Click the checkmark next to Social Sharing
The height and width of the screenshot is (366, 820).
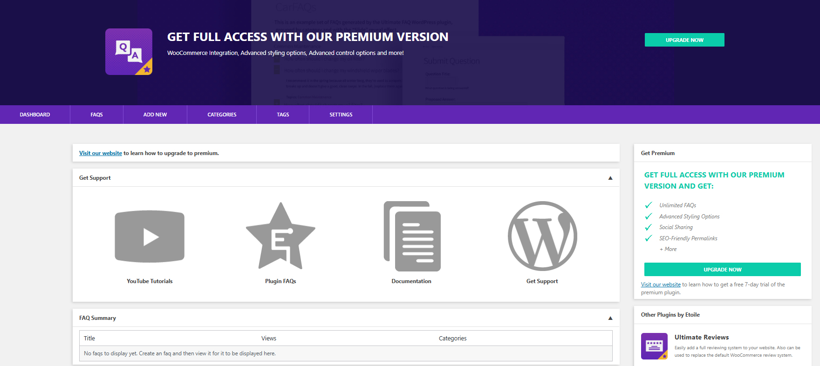[x=648, y=227]
